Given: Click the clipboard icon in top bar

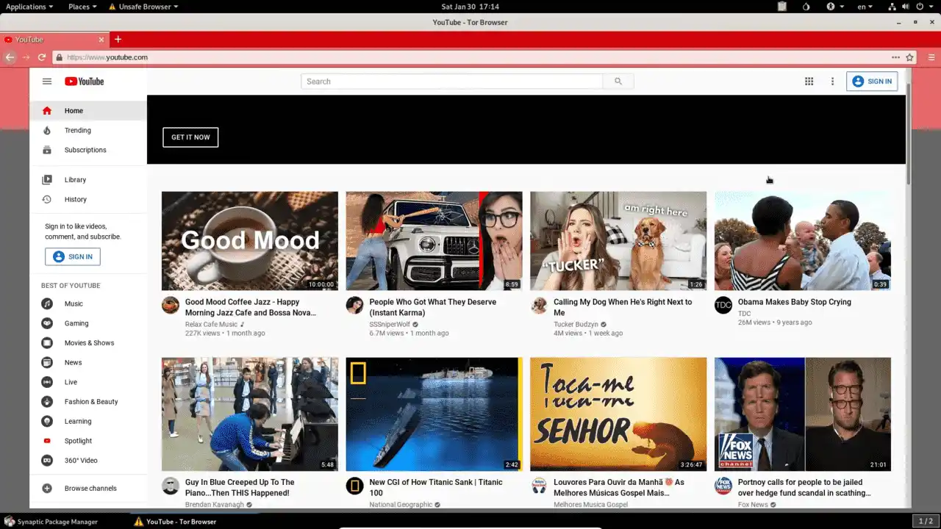Looking at the screenshot, I should (x=782, y=7).
